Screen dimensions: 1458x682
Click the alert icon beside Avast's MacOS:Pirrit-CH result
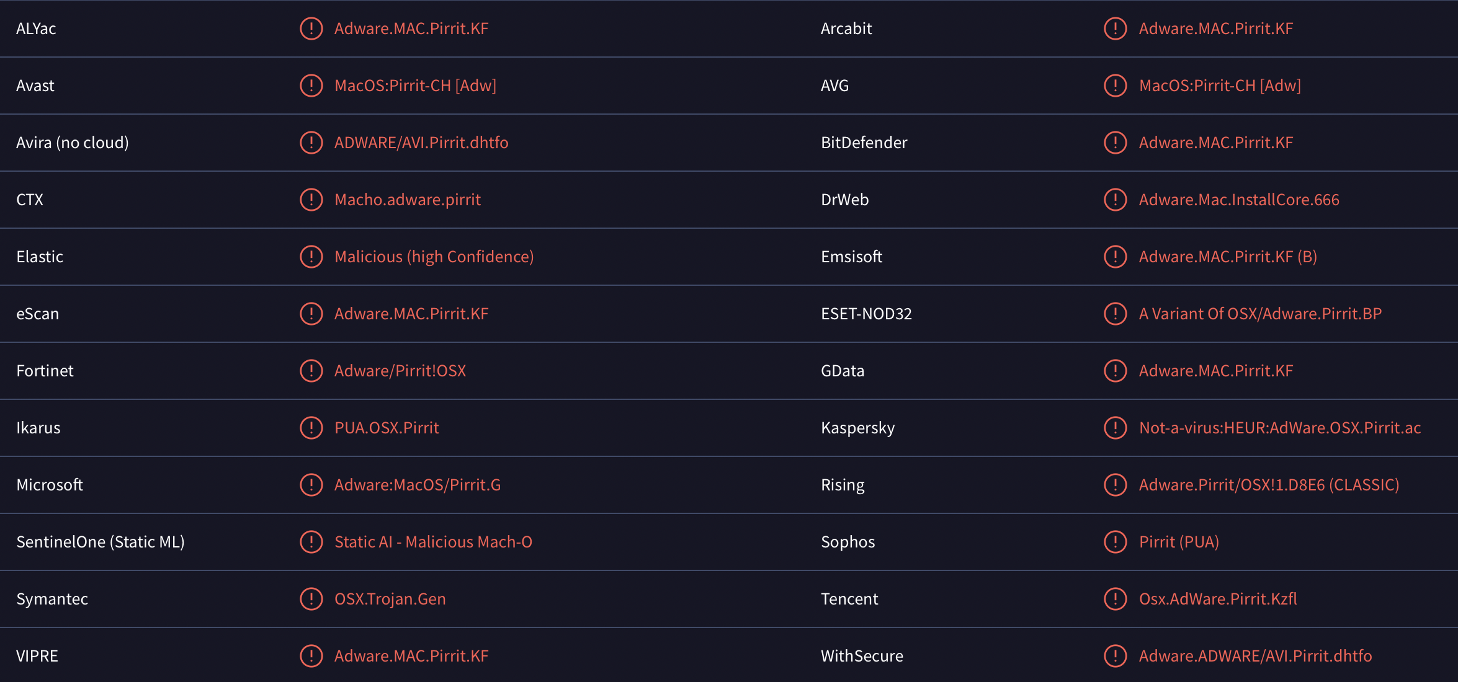[311, 86]
